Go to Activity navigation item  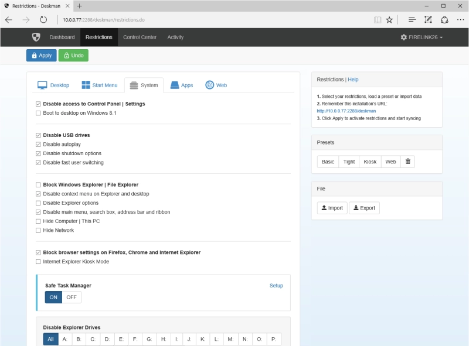(x=175, y=37)
